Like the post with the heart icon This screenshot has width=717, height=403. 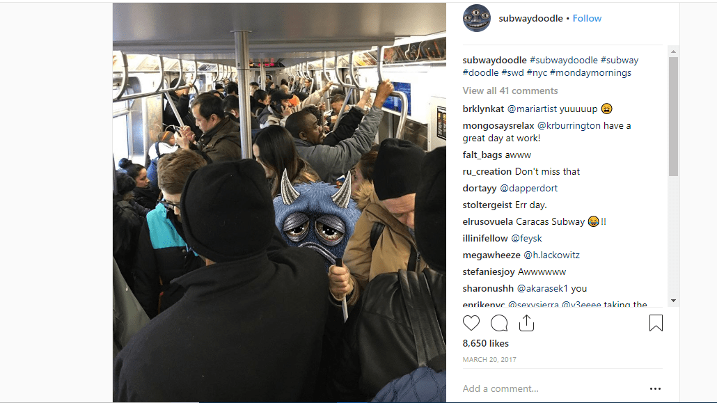471,323
